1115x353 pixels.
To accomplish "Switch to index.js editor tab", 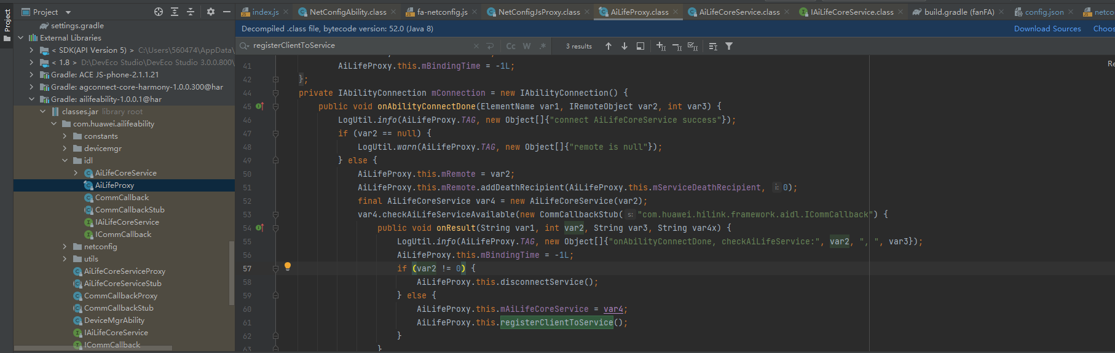I will 266,12.
